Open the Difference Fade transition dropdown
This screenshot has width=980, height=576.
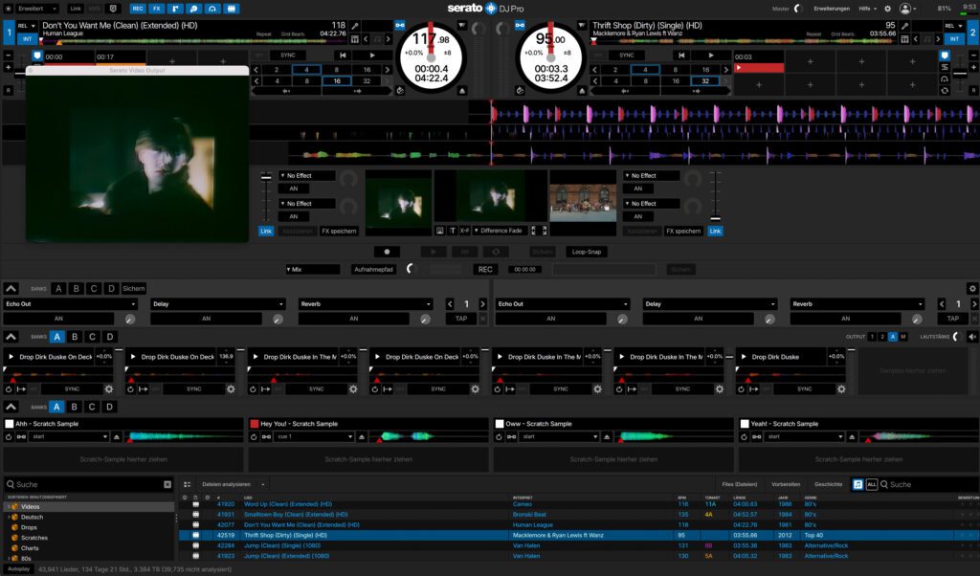tap(498, 231)
